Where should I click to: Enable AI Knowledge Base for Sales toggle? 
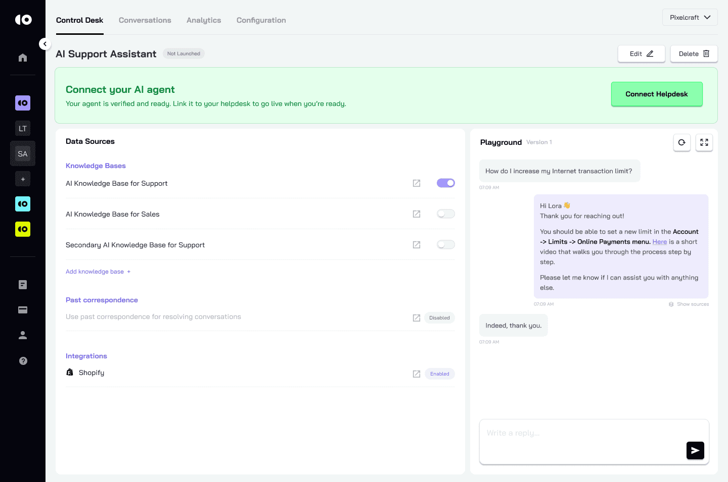tap(445, 214)
